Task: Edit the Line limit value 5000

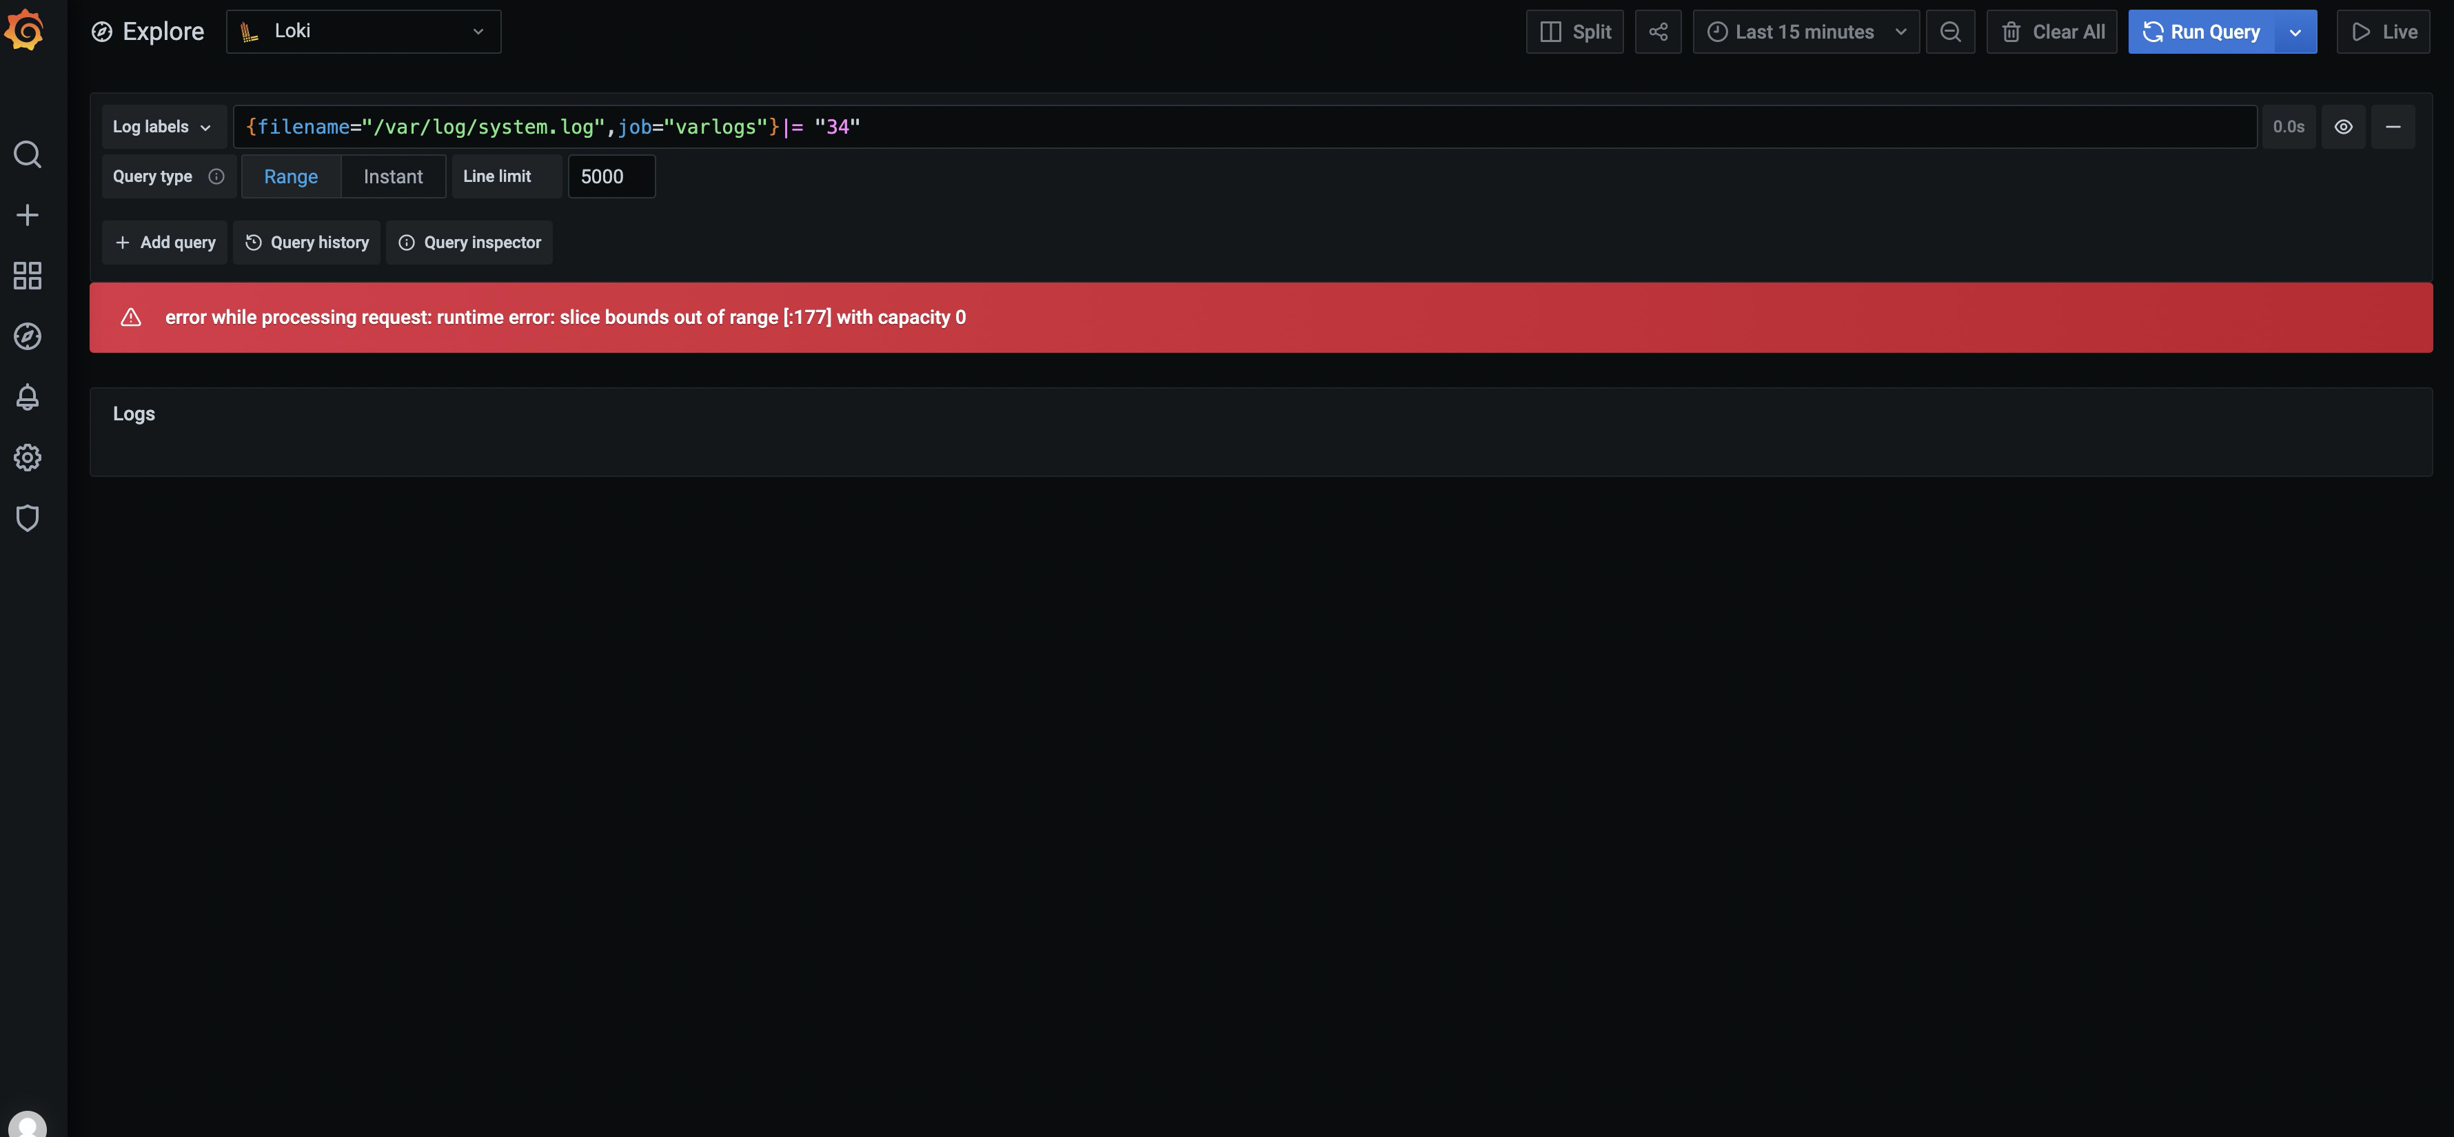Action: tap(611, 176)
